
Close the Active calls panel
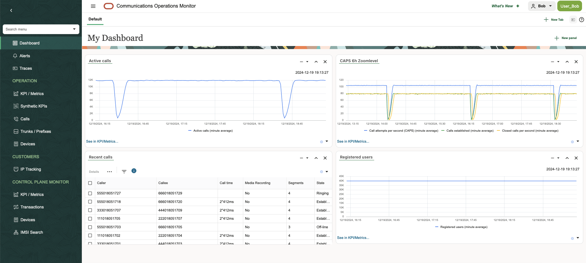click(x=325, y=62)
